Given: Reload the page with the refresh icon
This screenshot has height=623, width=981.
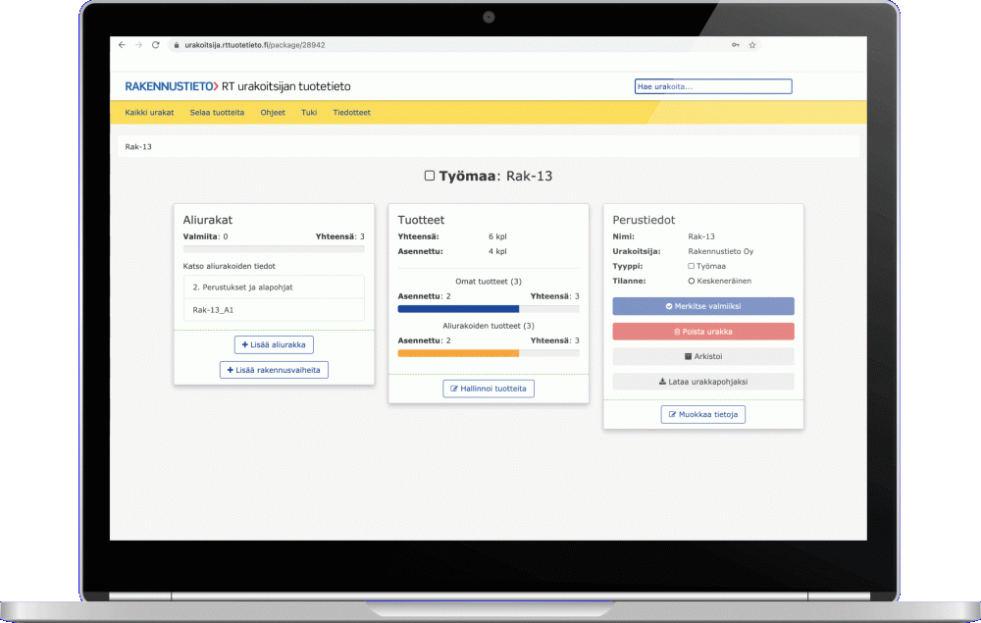Looking at the screenshot, I should [156, 45].
